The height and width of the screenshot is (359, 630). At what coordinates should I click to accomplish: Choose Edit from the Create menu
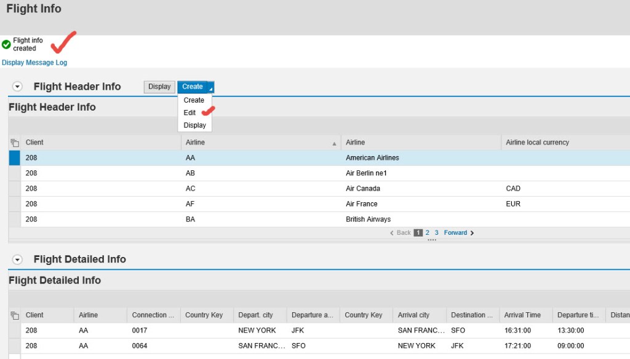[189, 112]
